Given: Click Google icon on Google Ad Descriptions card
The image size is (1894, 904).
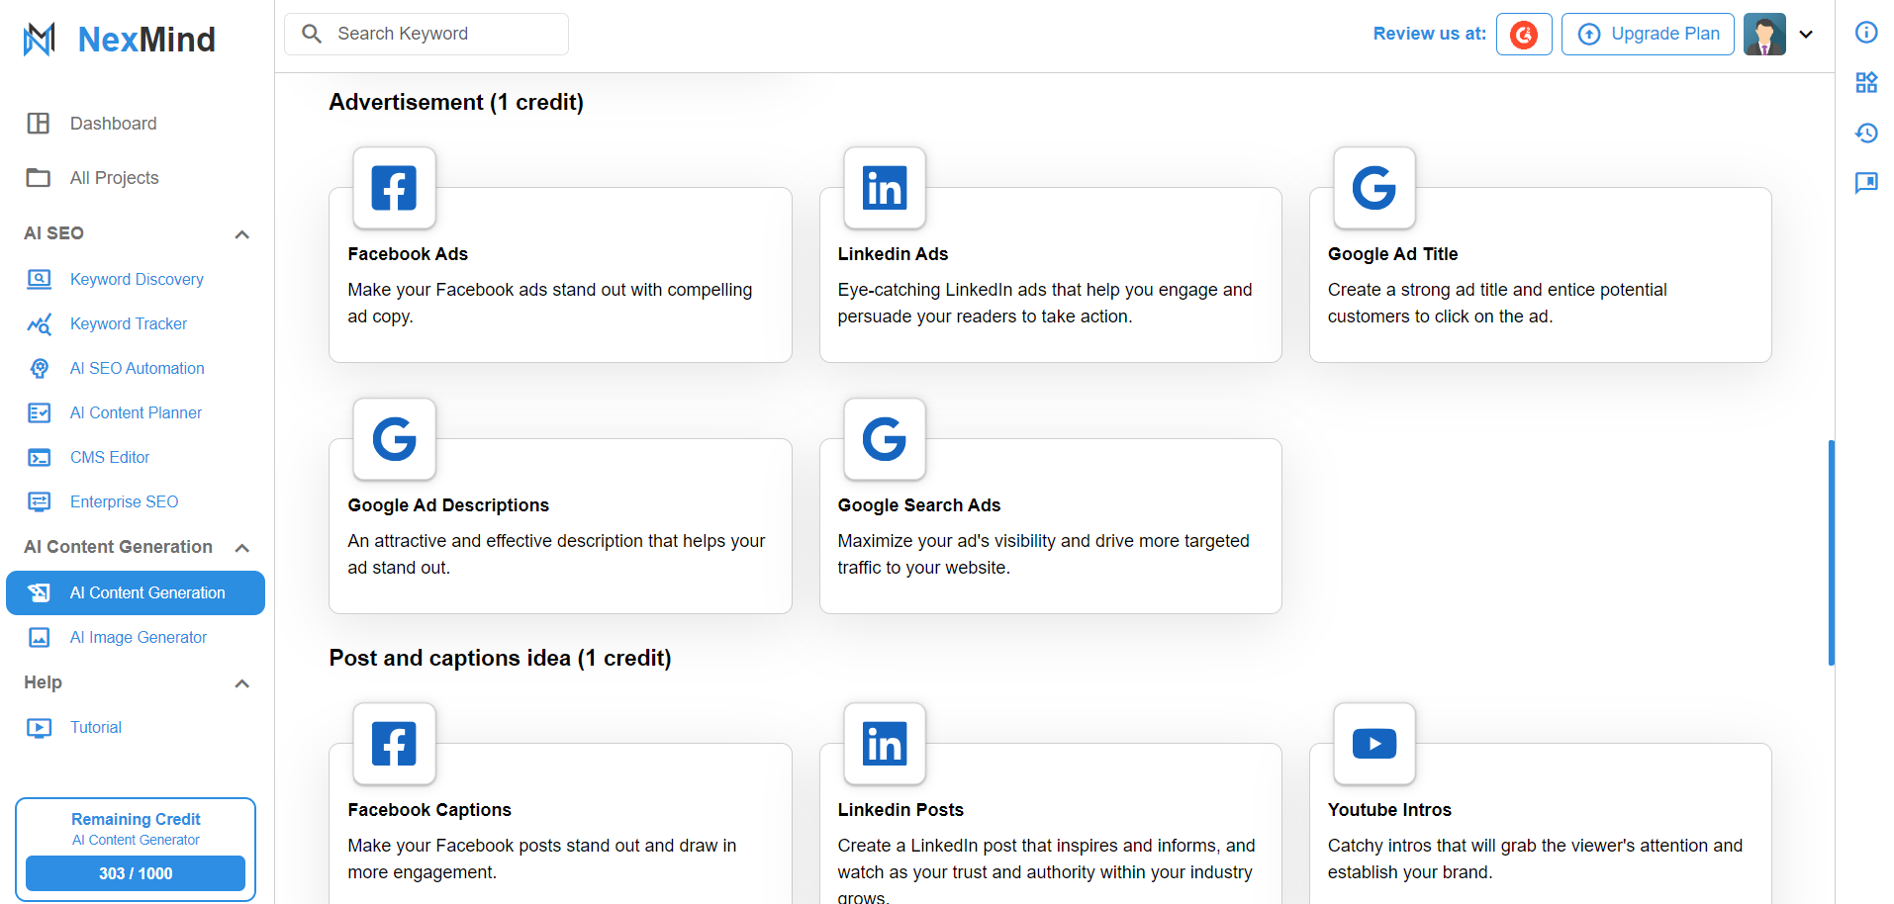Looking at the screenshot, I should [x=394, y=439].
